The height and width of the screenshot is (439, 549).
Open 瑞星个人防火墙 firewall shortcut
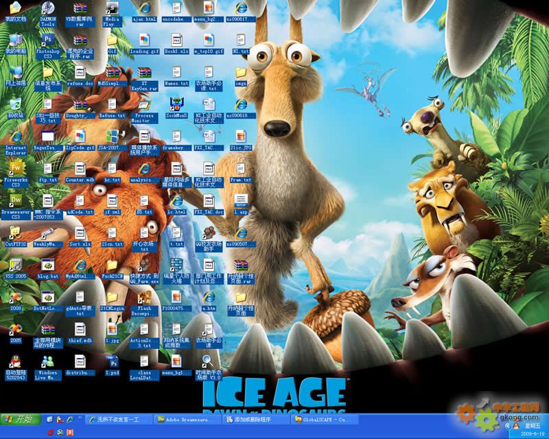[x=176, y=272]
